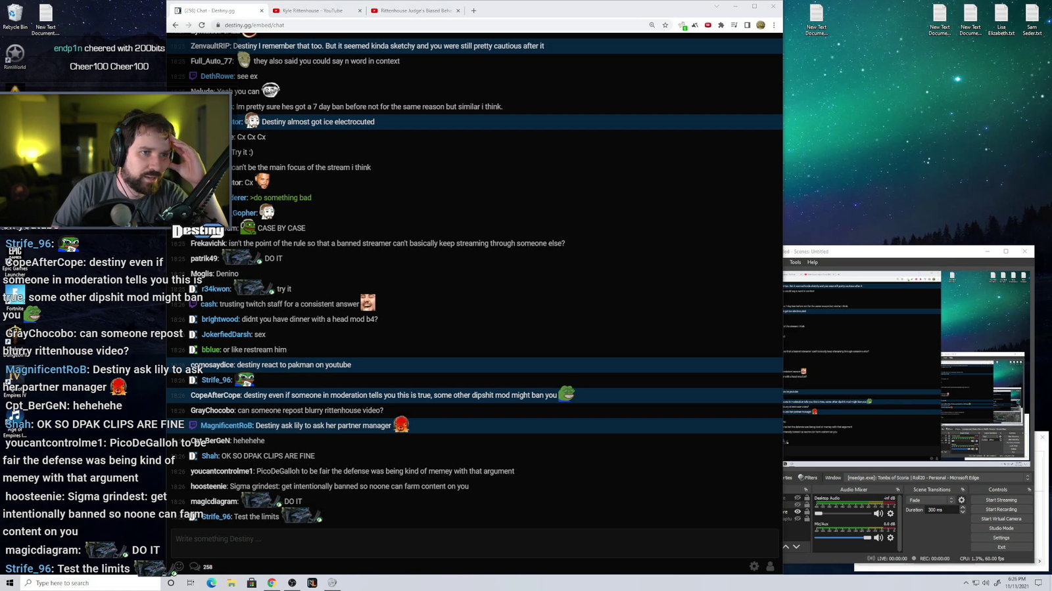Open Microsoft Edge from taskbar
Image resolution: width=1052 pixels, height=591 pixels.
211,582
